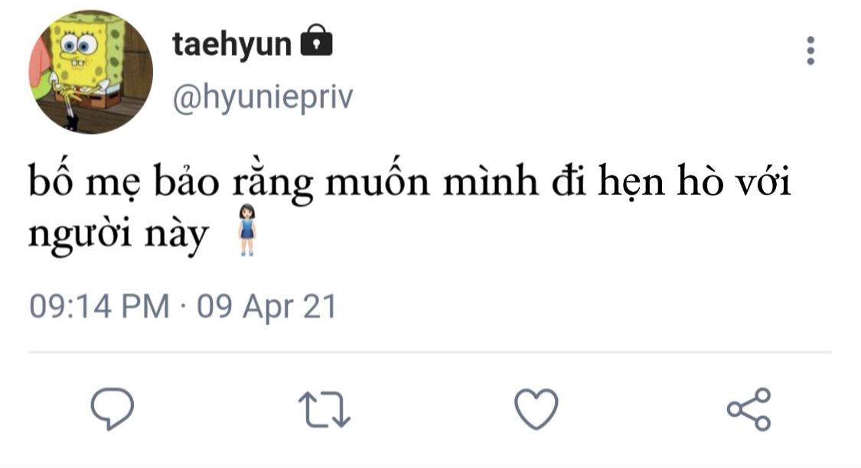Click the word "mình" in tweet text
The image size is (861, 468).
(x=491, y=180)
